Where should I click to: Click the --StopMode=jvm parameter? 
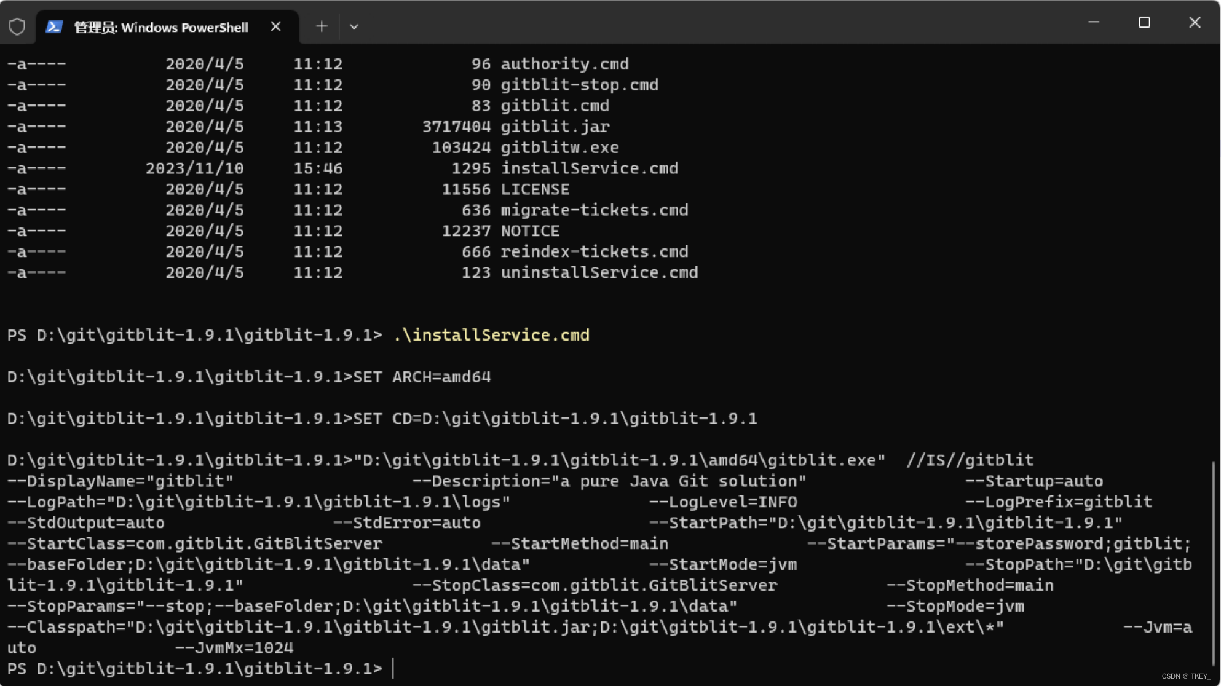[955, 607]
